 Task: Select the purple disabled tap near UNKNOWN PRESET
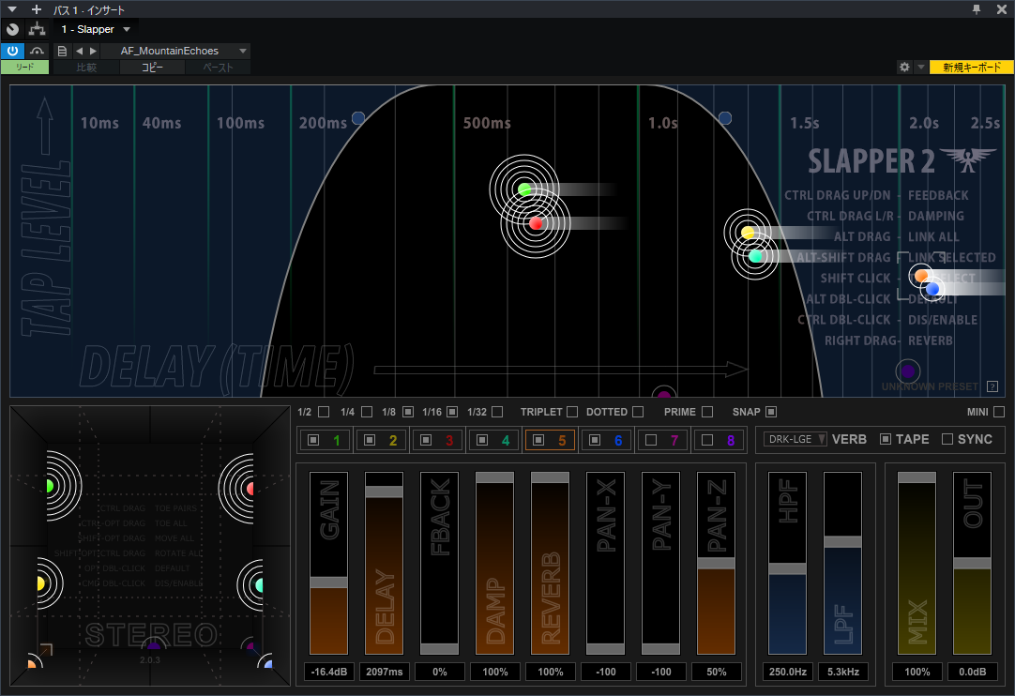tap(907, 371)
